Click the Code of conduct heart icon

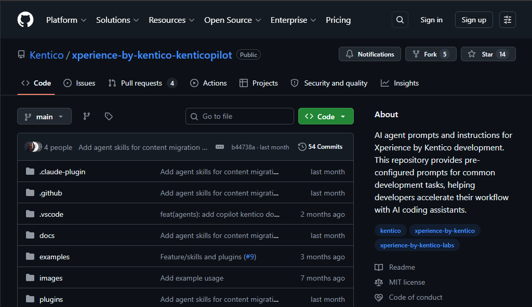379,297
